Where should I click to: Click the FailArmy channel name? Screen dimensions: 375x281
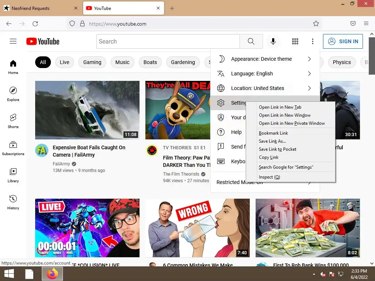pos(61,164)
